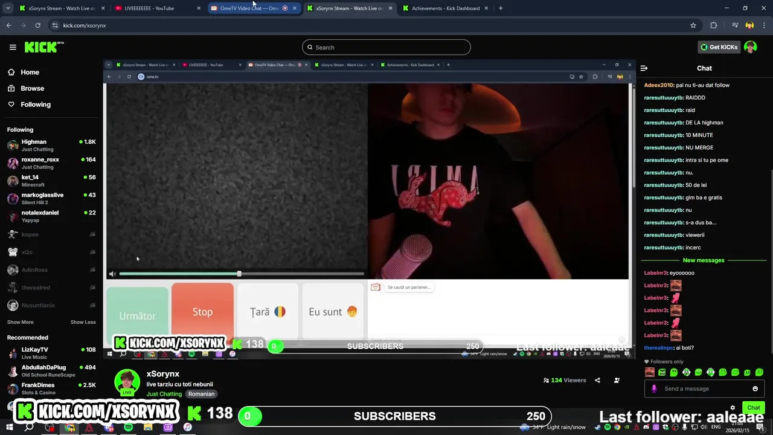Reload the page
This screenshot has width=773, height=435.
(37, 25)
